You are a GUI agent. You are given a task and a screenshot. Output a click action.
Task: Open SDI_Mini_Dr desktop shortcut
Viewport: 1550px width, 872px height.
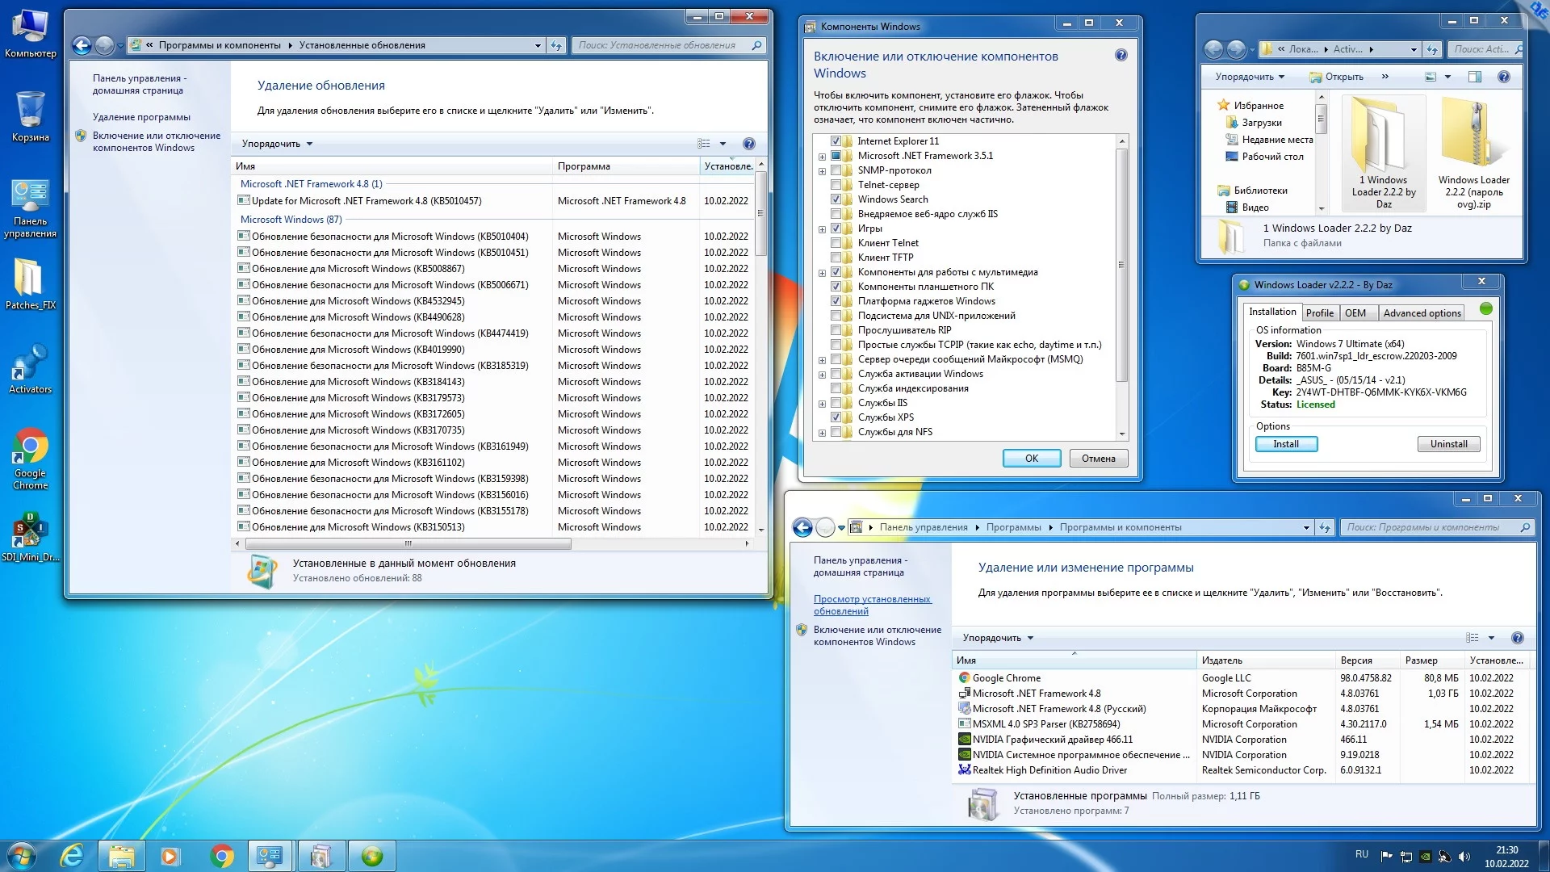pyautogui.click(x=30, y=531)
